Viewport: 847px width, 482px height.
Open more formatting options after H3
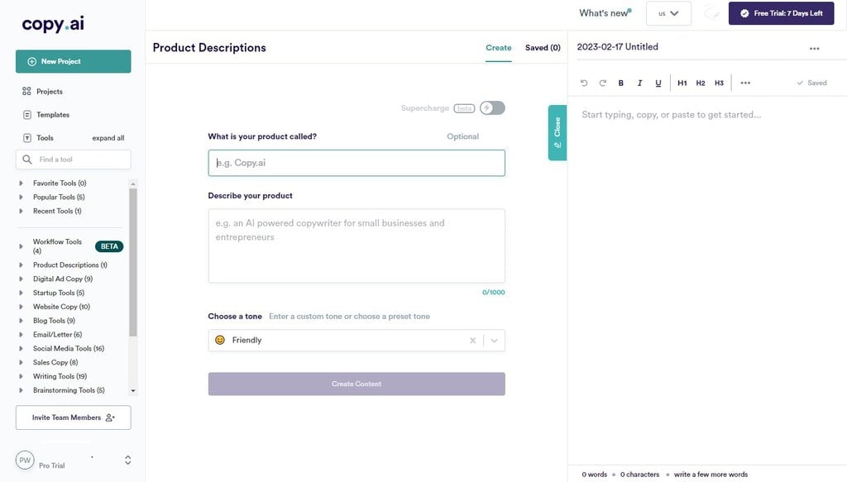pos(745,83)
